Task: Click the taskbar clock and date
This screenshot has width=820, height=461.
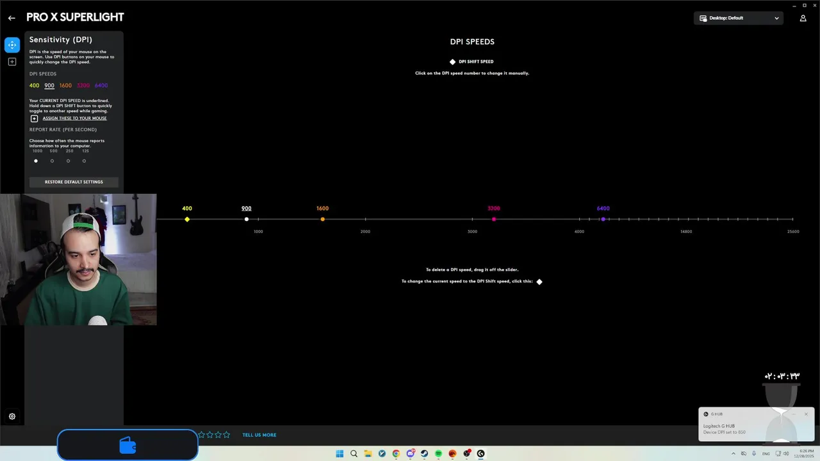Action: tap(804, 454)
